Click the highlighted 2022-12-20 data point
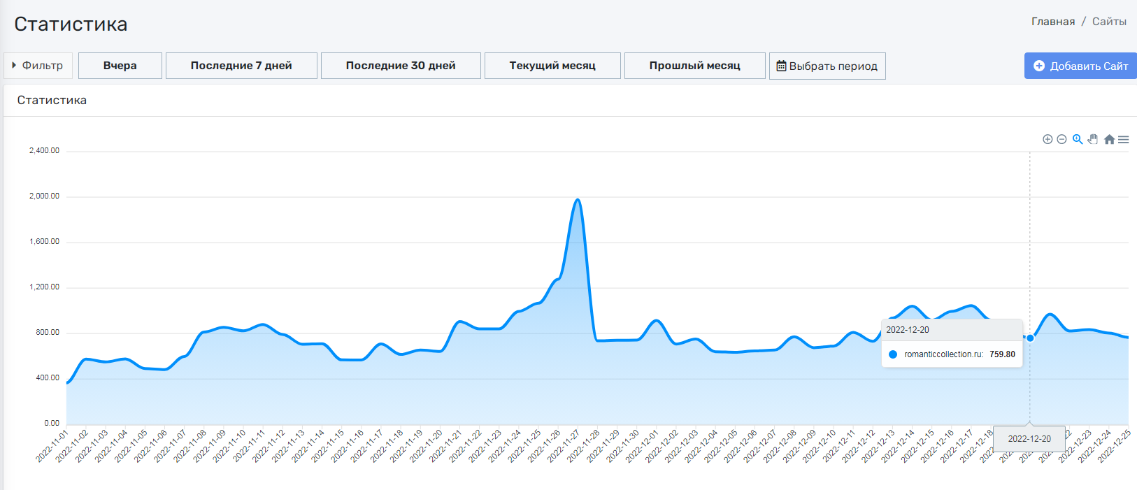 (1030, 338)
